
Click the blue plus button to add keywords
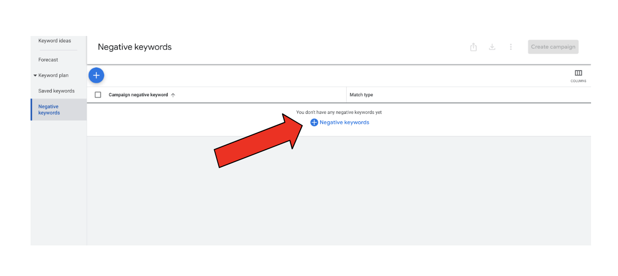[96, 75]
